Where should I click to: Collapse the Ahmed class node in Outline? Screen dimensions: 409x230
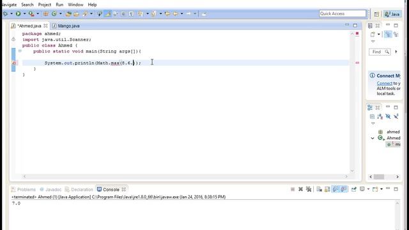(373, 138)
